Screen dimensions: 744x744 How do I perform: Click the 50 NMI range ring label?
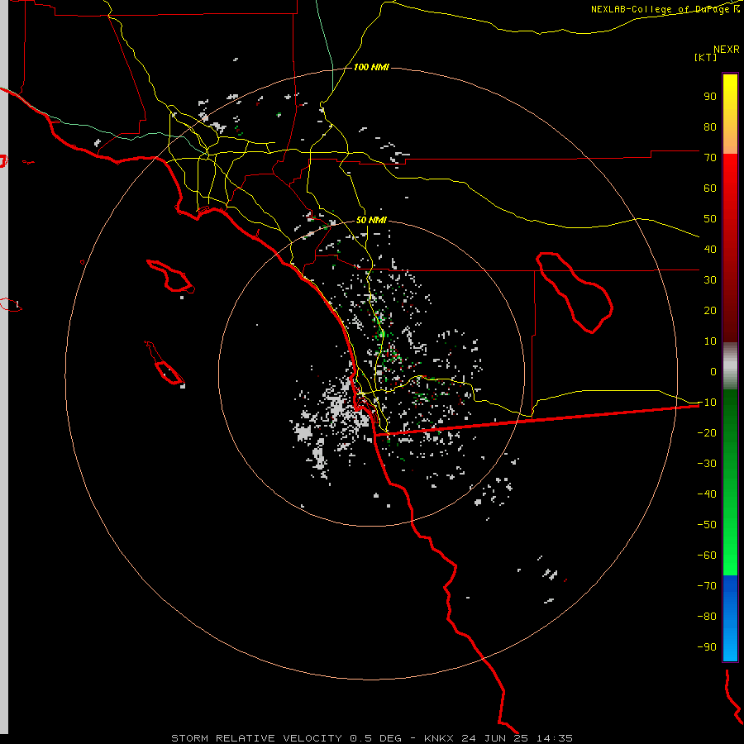click(x=371, y=220)
